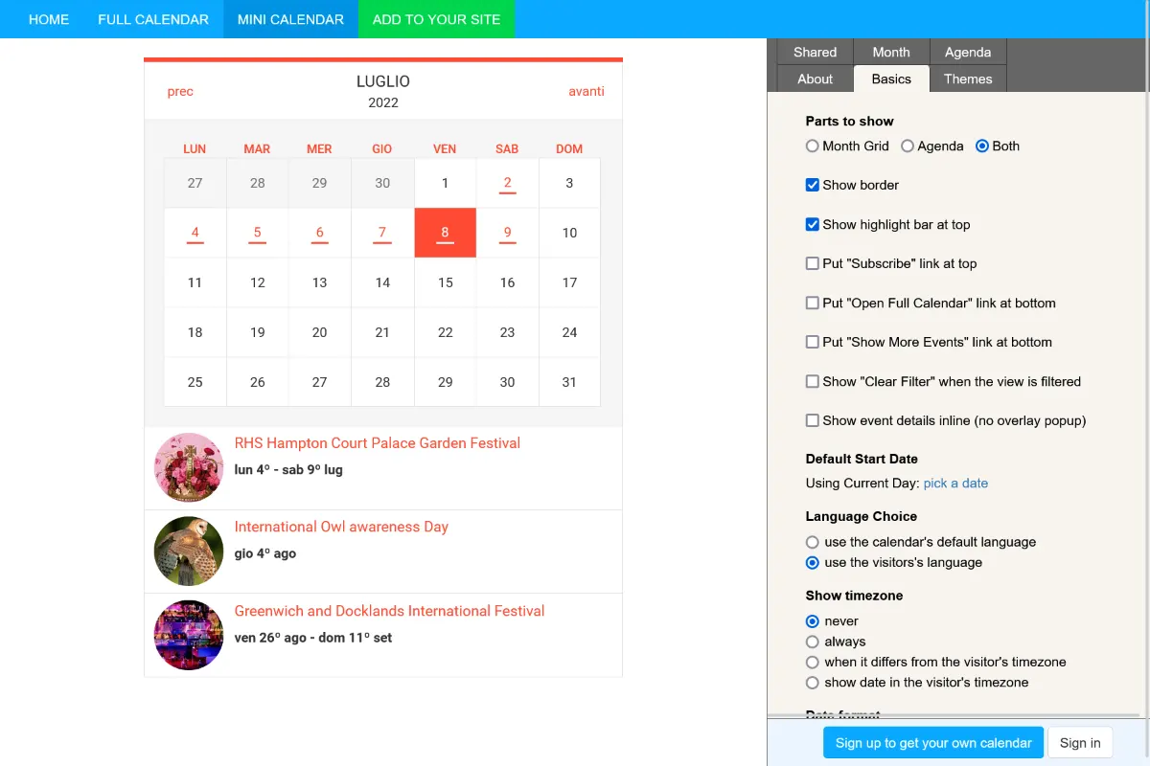Open the RHS Hampton Court festival thumbnail
The image size is (1150, 766).
pos(189,467)
